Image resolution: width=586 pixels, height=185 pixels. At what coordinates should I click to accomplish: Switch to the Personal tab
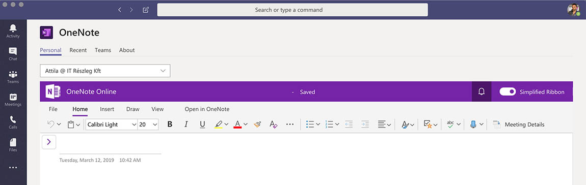[x=50, y=50]
